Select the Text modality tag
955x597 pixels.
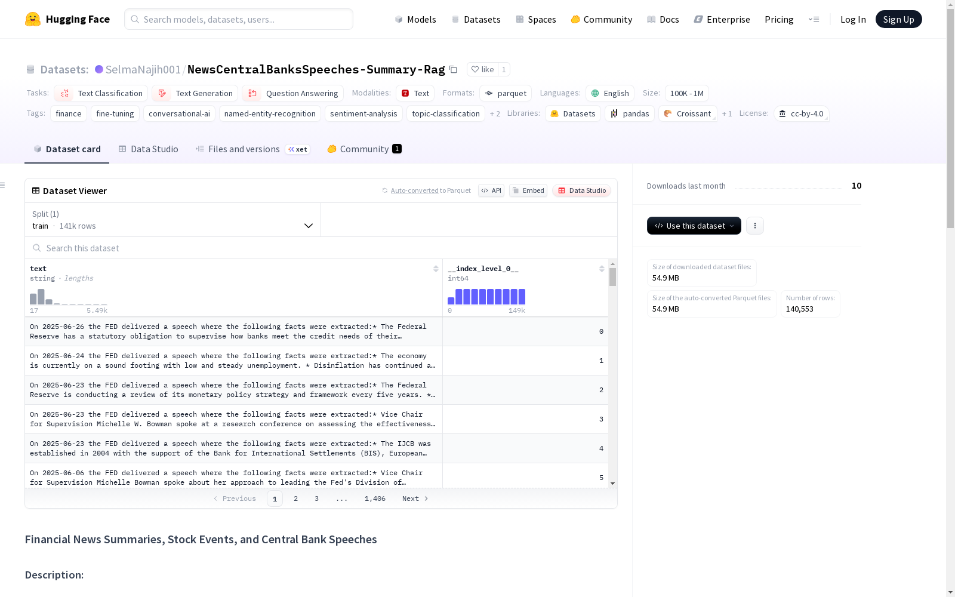(x=415, y=93)
